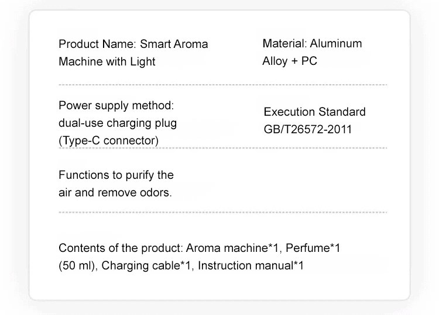Image resolution: width=439 pixels, height=315 pixels.
Task: Click the 'air and remove odors.' line
Action: (115, 192)
